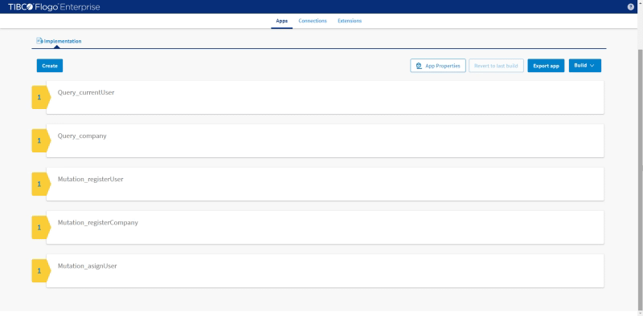This screenshot has height=316, width=643.
Task: Click the Export app button
Action: point(546,66)
